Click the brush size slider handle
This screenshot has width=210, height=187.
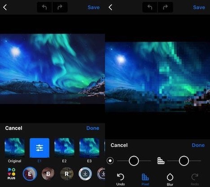coord(134,161)
